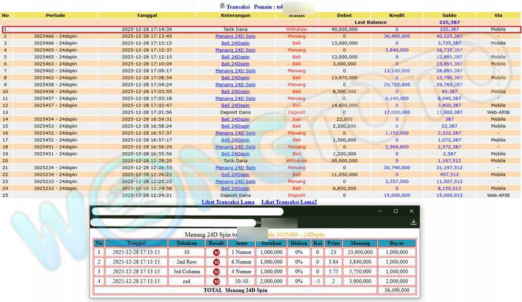Screen dimensions: 522x302
Task: Minimize the popup result window
Action: coord(378,212)
